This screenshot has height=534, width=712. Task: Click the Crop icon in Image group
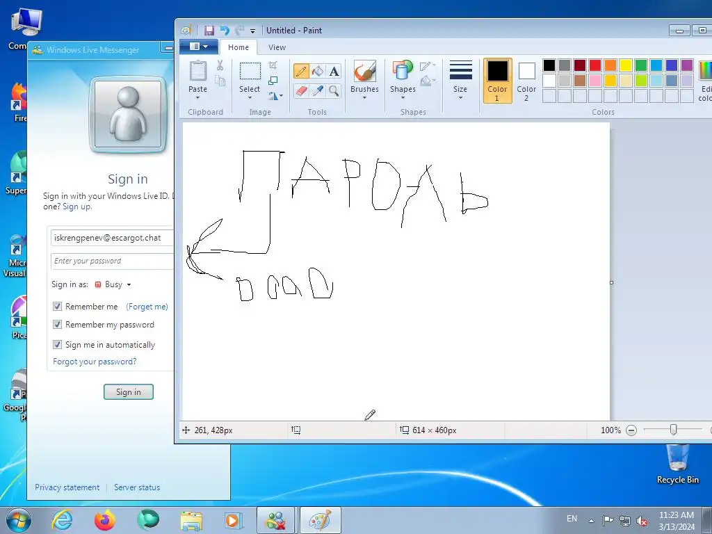pyautogui.click(x=273, y=65)
